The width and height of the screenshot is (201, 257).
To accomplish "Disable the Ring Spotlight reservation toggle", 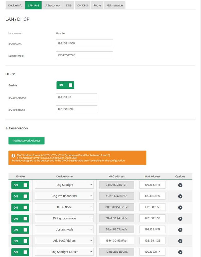I will click(x=20, y=185).
